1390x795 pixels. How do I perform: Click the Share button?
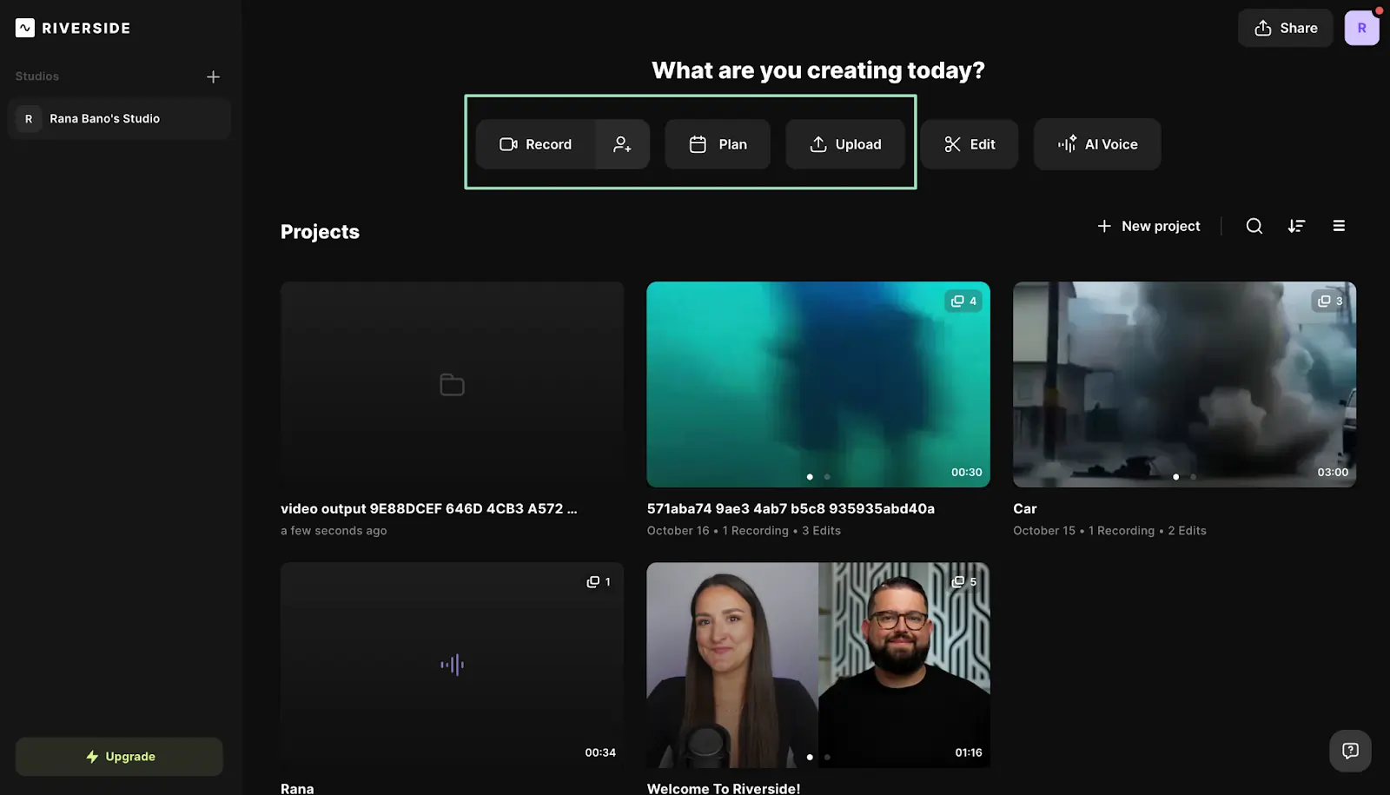tap(1285, 28)
